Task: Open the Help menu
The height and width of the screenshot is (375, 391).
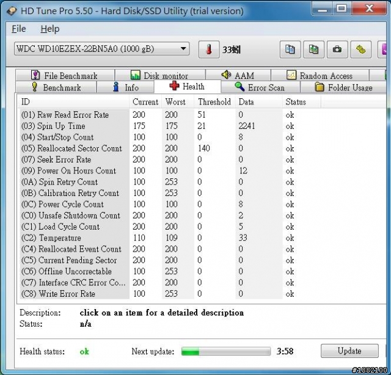Action: [50, 29]
